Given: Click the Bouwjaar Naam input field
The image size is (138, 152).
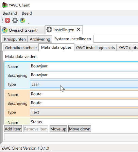Looking at the screenshot, I should pyautogui.click(x=84, y=66).
